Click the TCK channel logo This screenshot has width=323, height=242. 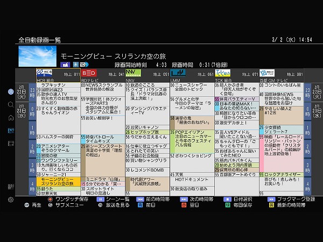[223, 73]
